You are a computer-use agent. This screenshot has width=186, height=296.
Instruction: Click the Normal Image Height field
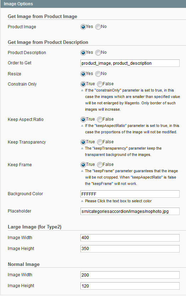[130, 286]
